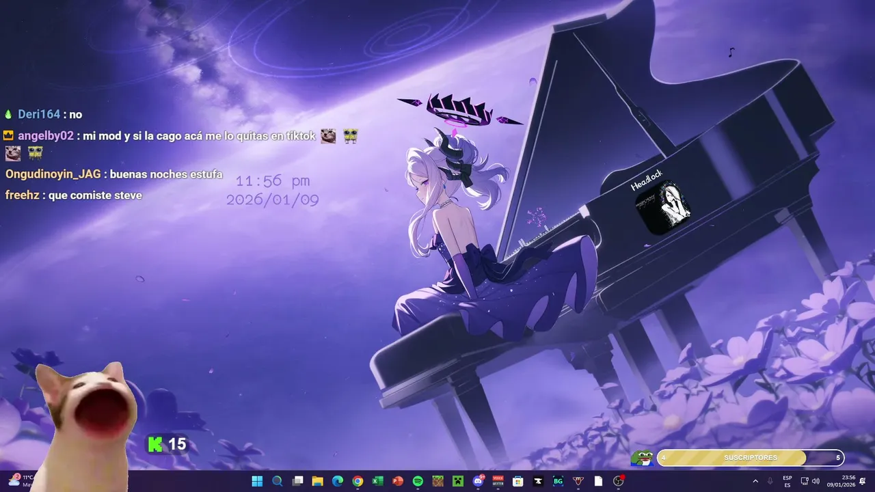Open the Minecraft grass block icon
The height and width of the screenshot is (492, 875).
click(x=438, y=481)
